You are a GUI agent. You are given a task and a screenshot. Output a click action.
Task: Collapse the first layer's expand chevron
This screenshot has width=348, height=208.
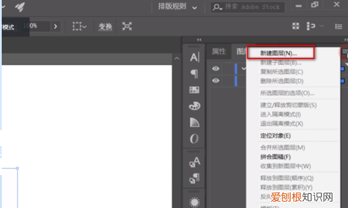[x=244, y=69]
